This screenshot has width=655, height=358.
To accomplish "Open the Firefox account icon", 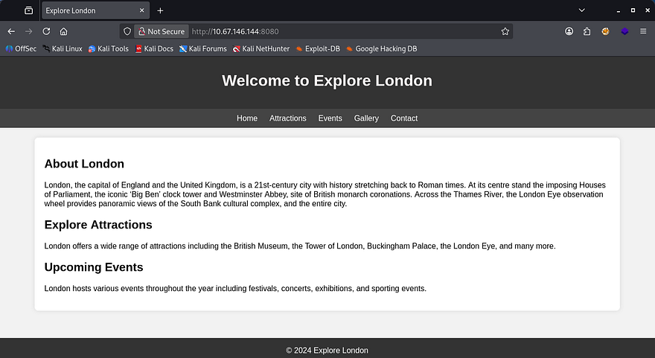I will pos(569,31).
